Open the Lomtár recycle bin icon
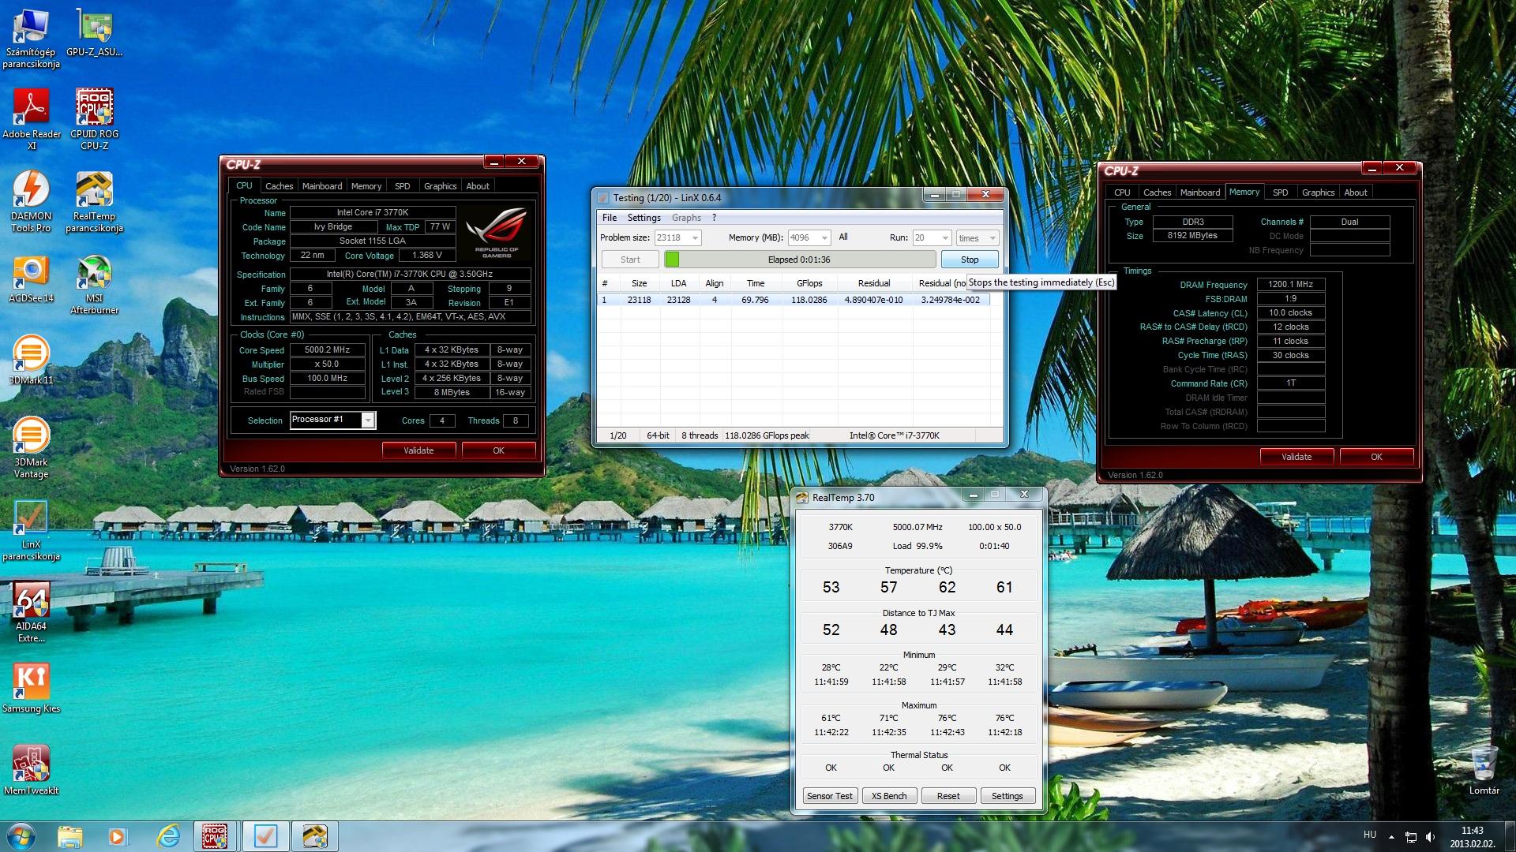 pos(1484,770)
